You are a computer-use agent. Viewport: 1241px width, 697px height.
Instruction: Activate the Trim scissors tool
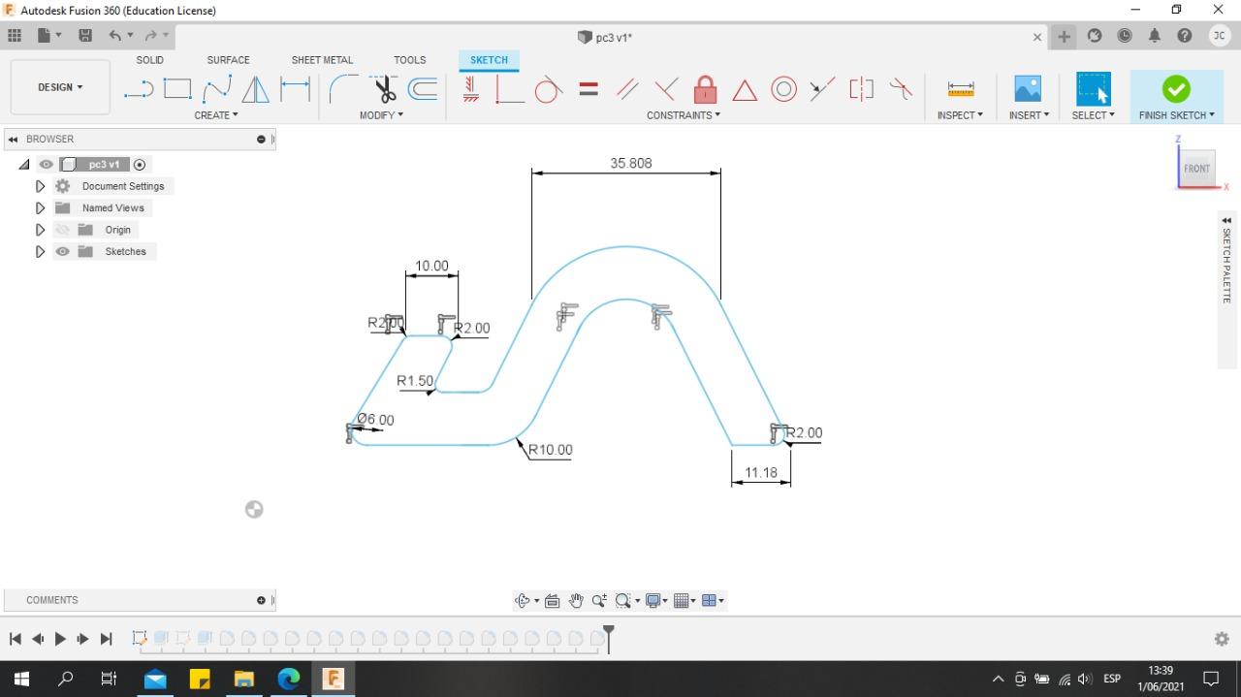pos(385,89)
